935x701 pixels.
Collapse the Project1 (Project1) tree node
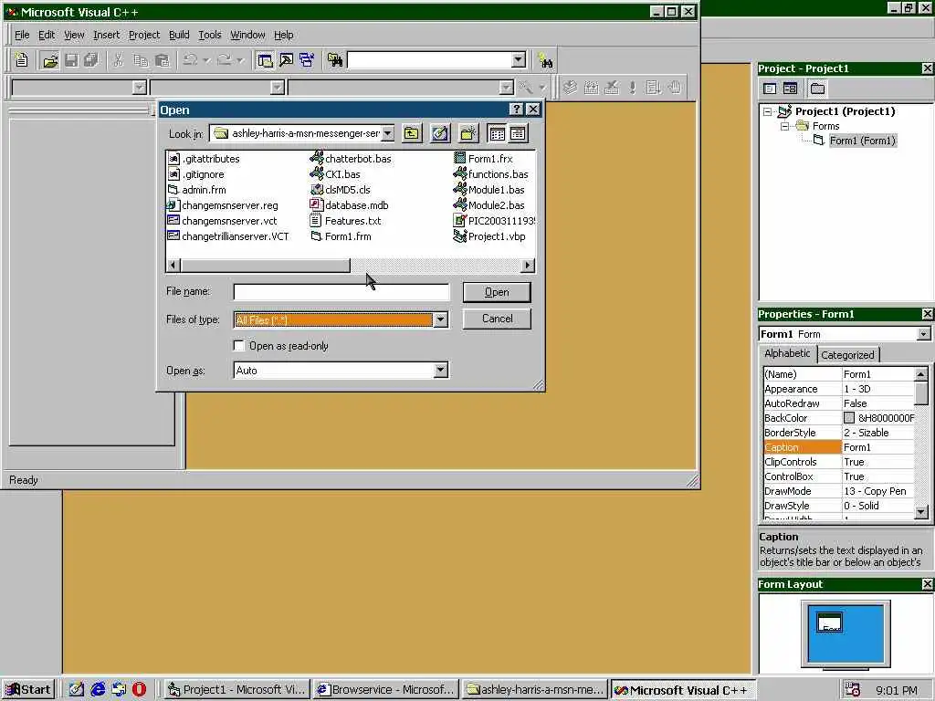tap(768, 111)
